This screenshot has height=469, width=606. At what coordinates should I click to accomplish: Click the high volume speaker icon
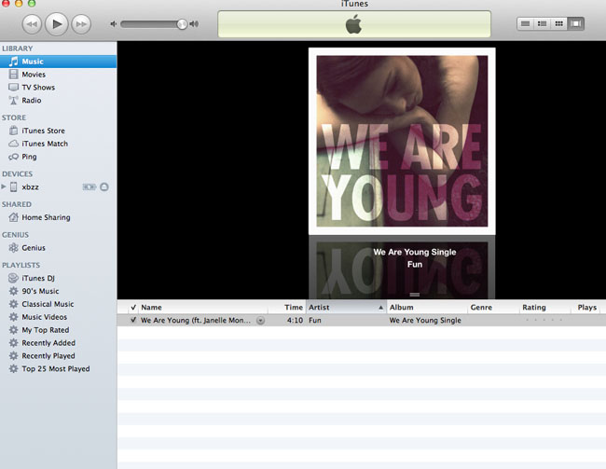tap(194, 24)
